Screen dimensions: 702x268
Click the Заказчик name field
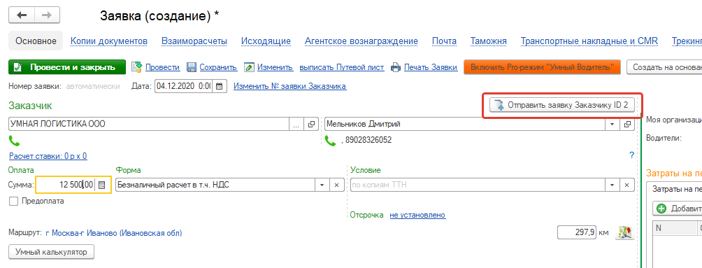click(x=149, y=124)
